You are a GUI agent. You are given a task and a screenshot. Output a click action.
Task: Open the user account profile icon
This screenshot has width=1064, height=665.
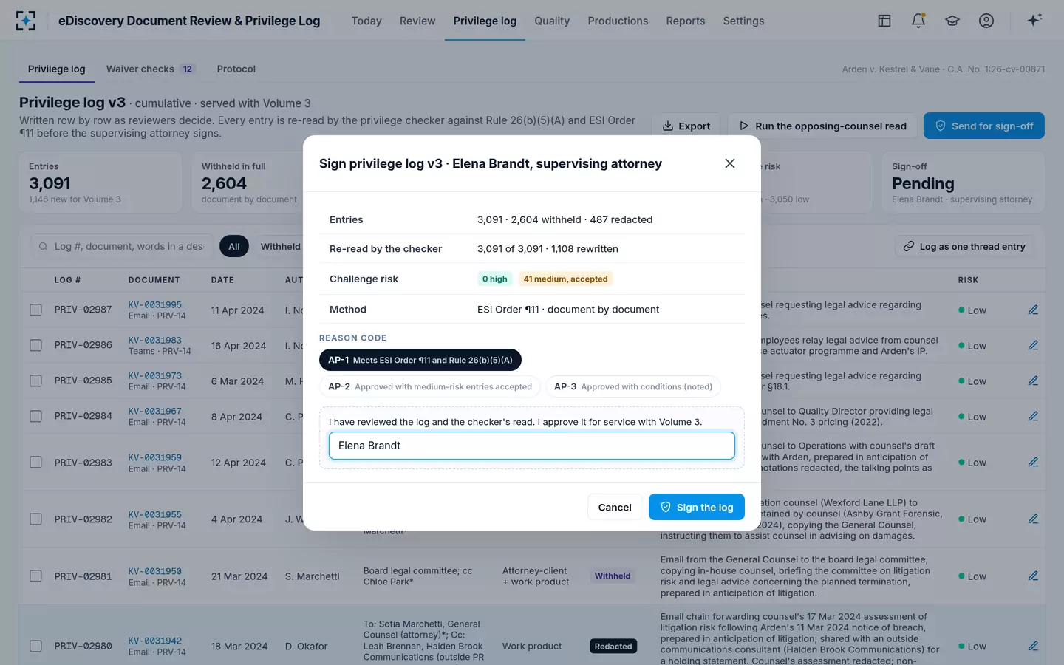986,21
